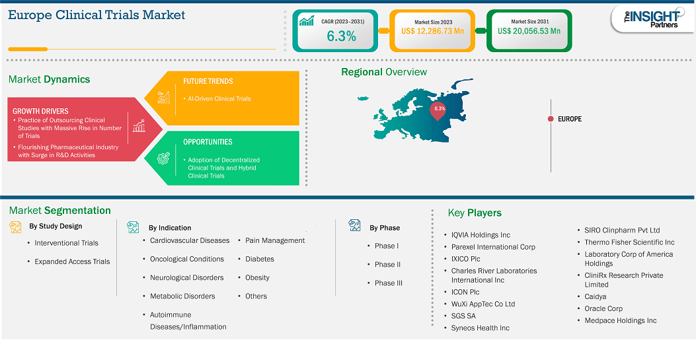Click 'Flourishing Pharmaceutical Industry' bullet
The width and height of the screenshot is (696, 346).
coord(68,151)
